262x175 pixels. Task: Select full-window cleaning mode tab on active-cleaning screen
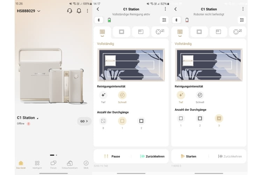click(x=102, y=32)
